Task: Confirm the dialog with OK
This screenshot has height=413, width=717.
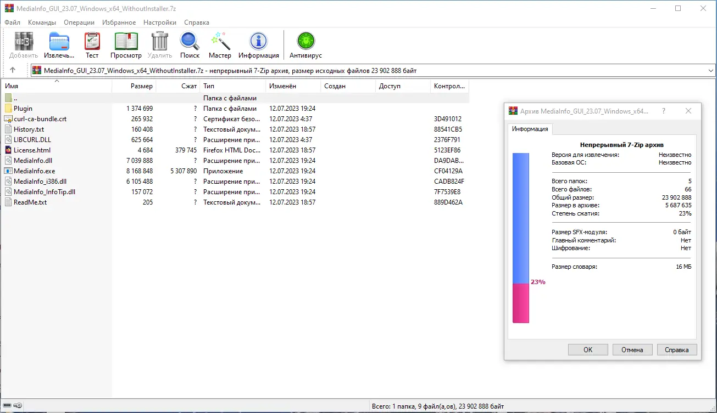Action: 588,350
